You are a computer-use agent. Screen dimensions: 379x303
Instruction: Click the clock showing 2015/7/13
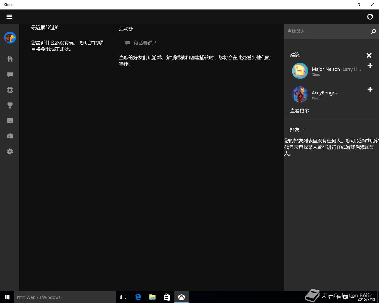point(366,297)
